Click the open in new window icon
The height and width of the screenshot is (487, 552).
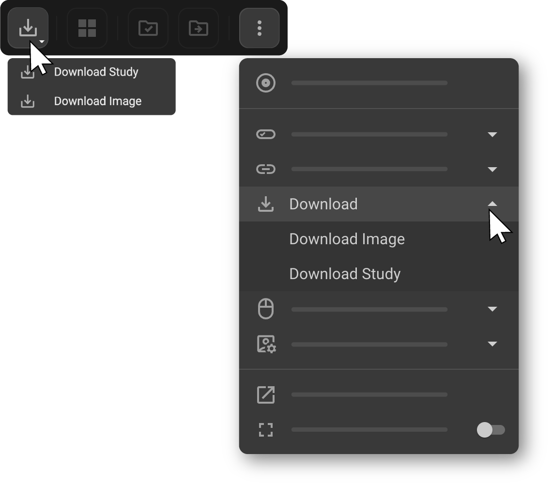[265, 394]
